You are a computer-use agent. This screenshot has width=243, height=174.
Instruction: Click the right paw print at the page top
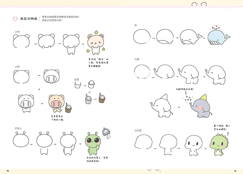click(x=204, y=4)
